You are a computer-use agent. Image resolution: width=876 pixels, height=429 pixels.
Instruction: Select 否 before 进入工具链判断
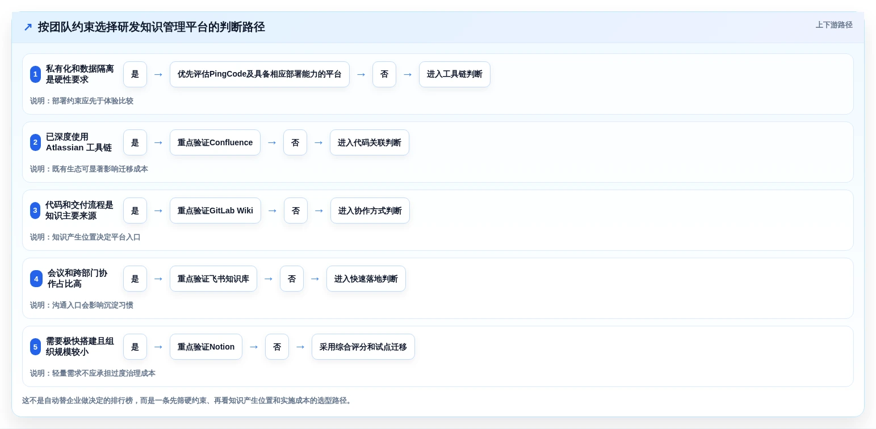(384, 74)
